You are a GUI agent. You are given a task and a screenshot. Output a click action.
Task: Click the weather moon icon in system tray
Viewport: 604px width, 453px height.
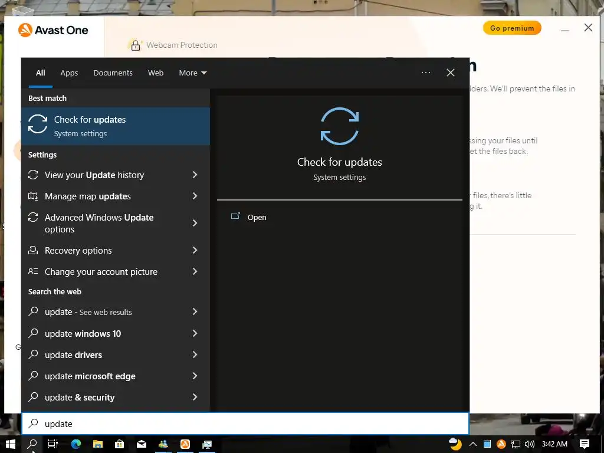coord(455,444)
